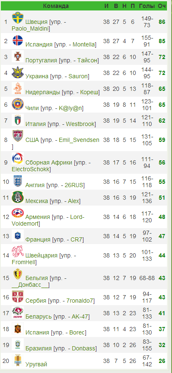The width and height of the screenshot is (172, 373).
Task: Click the USA soccer crest
Action: (18, 136)
